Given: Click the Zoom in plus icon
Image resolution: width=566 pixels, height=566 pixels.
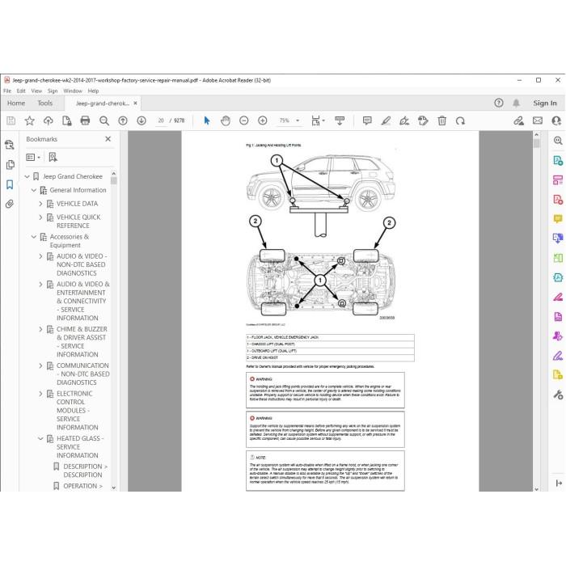Looking at the screenshot, I should (263, 120).
